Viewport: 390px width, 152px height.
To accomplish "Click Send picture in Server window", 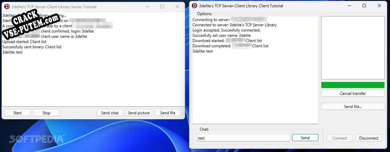I will click(139, 113).
